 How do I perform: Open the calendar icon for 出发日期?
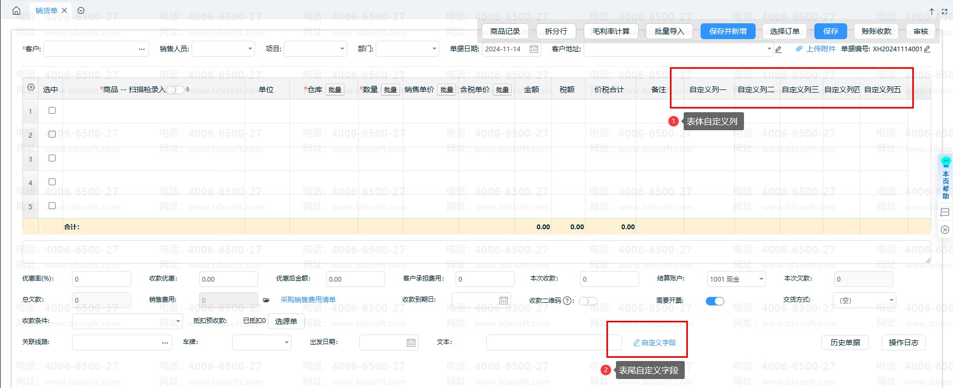(411, 342)
